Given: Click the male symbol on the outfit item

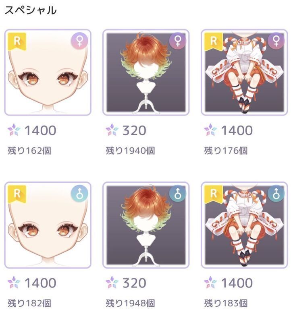Looking at the screenshot, I should (x=276, y=194).
